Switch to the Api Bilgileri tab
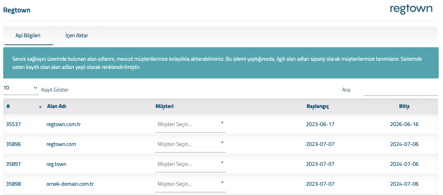The width and height of the screenshot is (443, 195). (28, 36)
